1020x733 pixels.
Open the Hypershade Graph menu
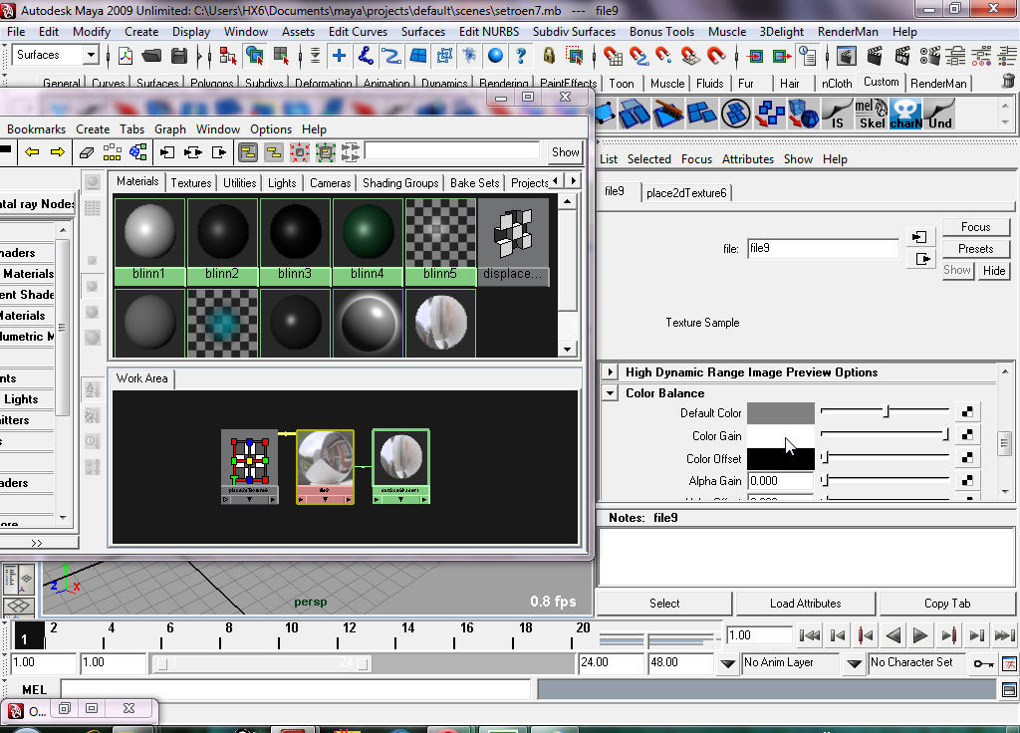click(x=169, y=128)
